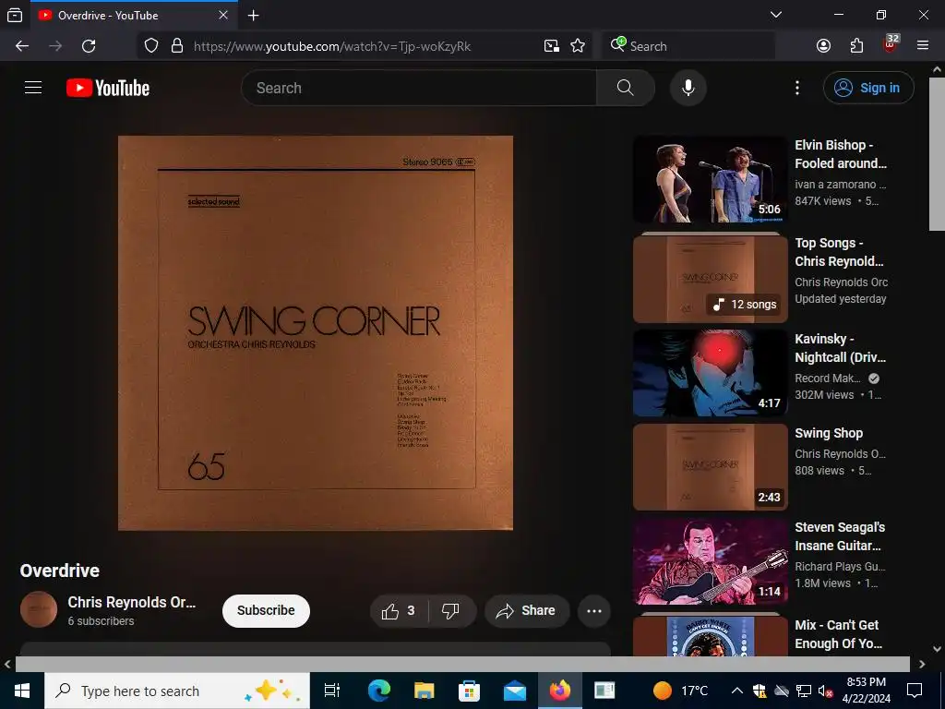
Task: Open picture-in-picture icon in address bar
Action: pos(552,46)
